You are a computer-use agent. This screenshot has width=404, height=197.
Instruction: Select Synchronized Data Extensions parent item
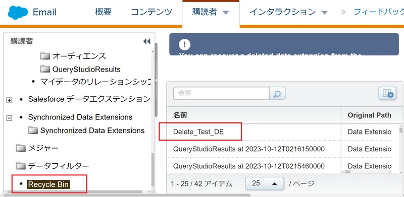[80, 117]
